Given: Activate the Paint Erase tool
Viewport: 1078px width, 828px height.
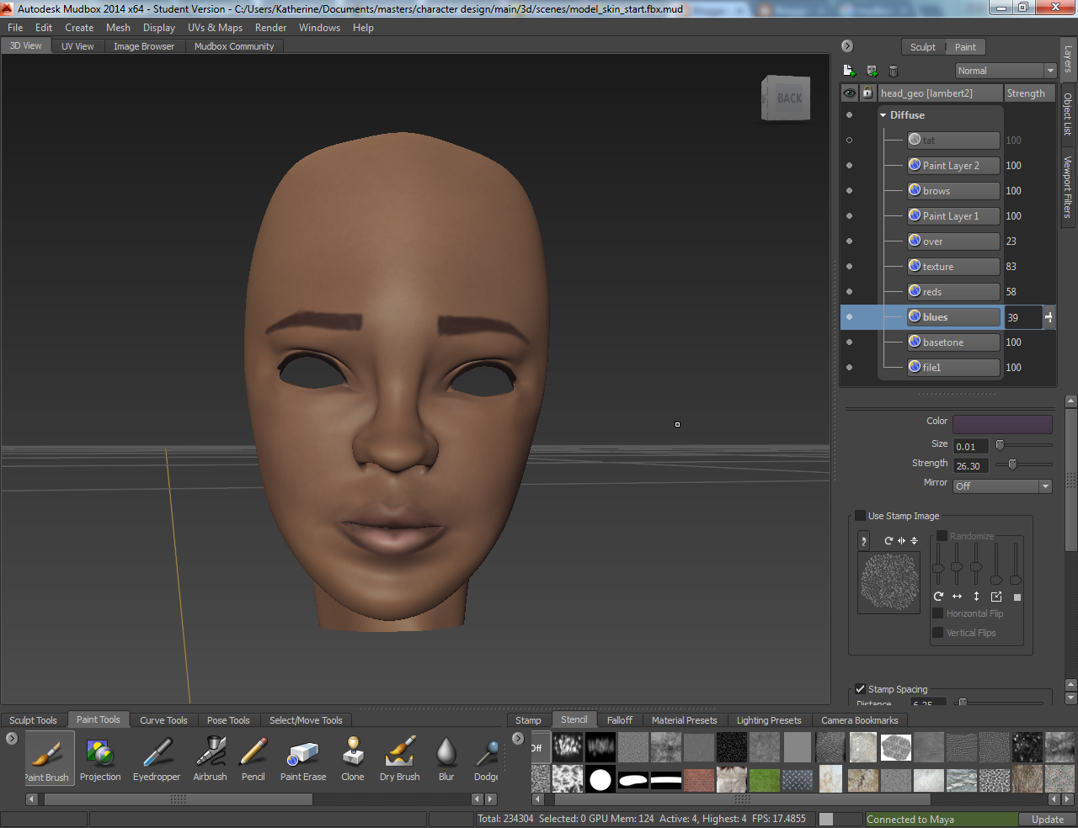Looking at the screenshot, I should pyautogui.click(x=303, y=757).
